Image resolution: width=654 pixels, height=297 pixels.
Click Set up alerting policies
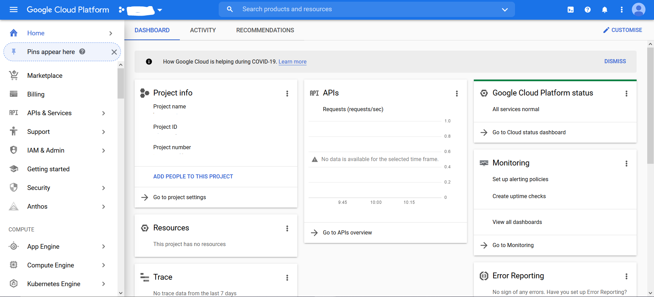pyautogui.click(x=520, y=179)
